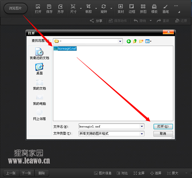Select the 旋转 rotate tool

(x=104, y=9)
